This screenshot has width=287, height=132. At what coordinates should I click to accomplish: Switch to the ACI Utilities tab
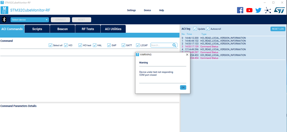pyautogui.click(x=113, y=29)
